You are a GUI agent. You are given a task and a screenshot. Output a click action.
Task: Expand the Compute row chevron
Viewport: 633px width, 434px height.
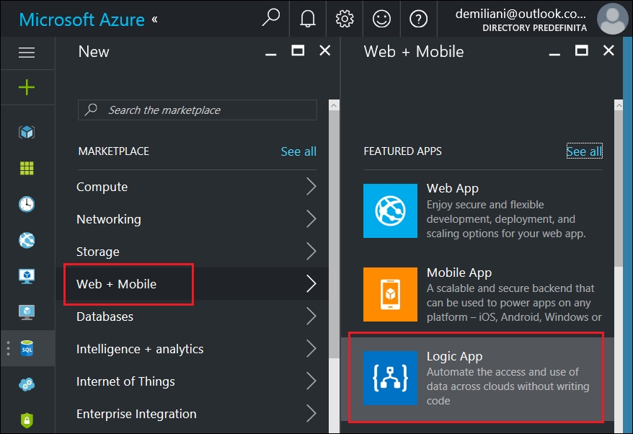click(x=311, y=186)
